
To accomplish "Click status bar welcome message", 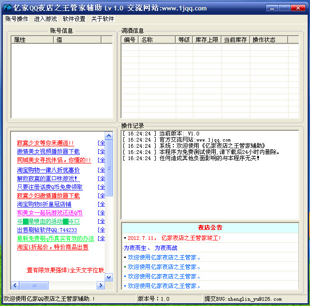I will click(49, 299).
